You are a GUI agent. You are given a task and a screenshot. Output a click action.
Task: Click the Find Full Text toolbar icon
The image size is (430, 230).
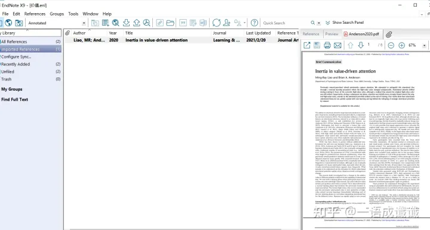click(x=147, y=23)
